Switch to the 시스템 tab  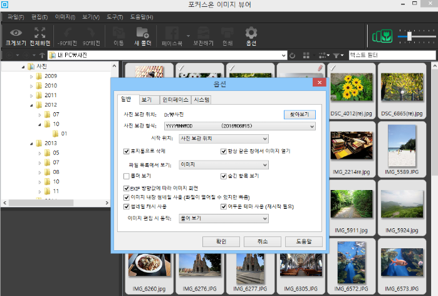pyautogui.click(x=201, y=100)
